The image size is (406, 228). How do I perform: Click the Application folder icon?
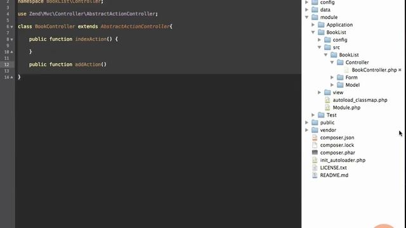click(321, 25)
